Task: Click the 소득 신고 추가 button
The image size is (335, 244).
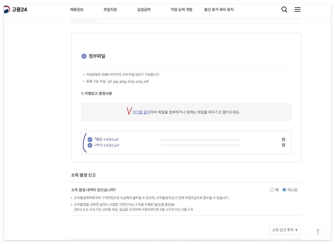Action: coord(285,230)
